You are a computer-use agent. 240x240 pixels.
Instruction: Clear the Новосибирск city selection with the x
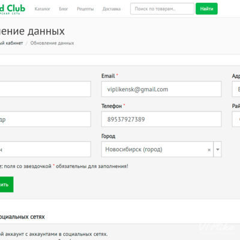pyautogui.click(x=209, y=149)
